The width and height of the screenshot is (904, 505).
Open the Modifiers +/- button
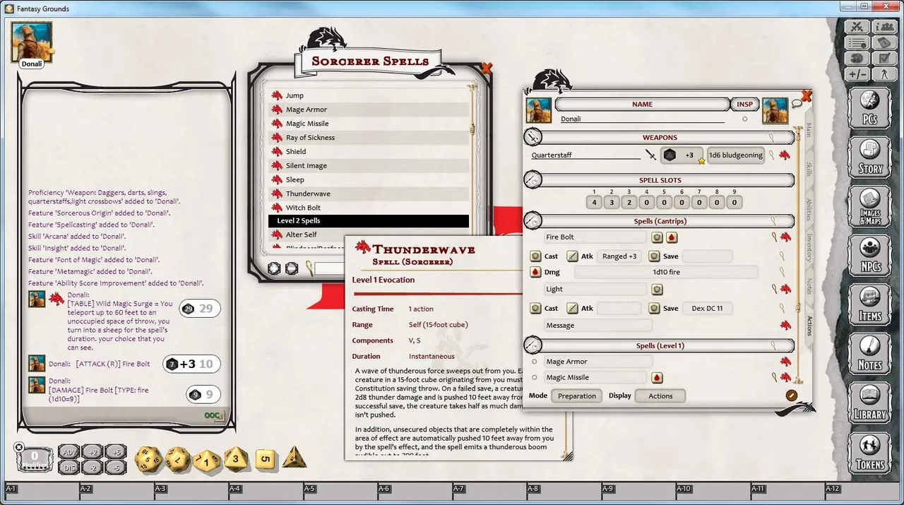(857, 74)
